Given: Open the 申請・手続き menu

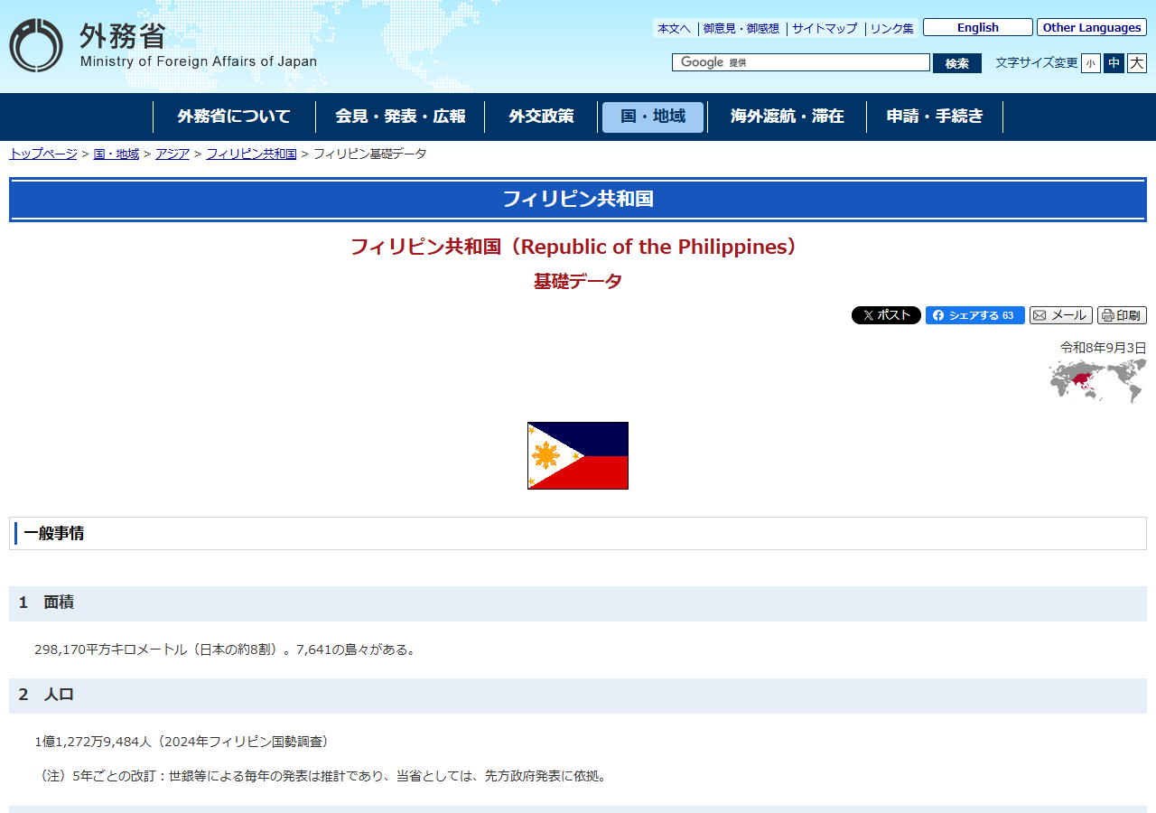Looking at the screenshot, I should (935, 117).
